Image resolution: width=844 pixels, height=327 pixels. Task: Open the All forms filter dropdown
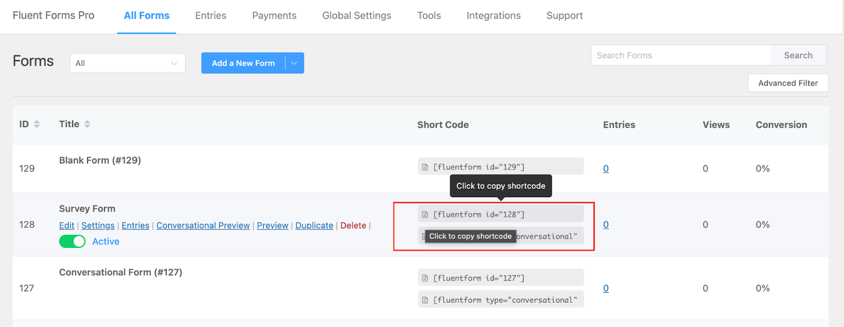(x=127, y=63)
